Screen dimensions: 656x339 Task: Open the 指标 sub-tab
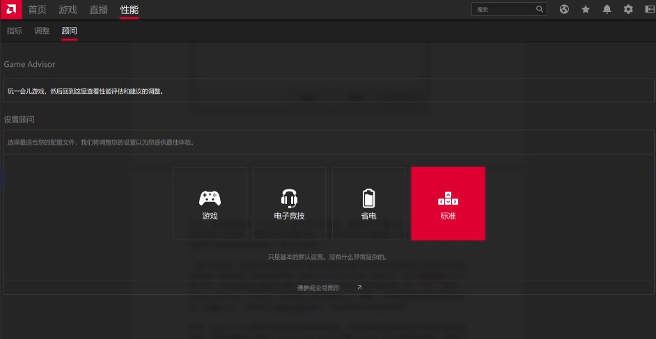click(x=15, y=31)
